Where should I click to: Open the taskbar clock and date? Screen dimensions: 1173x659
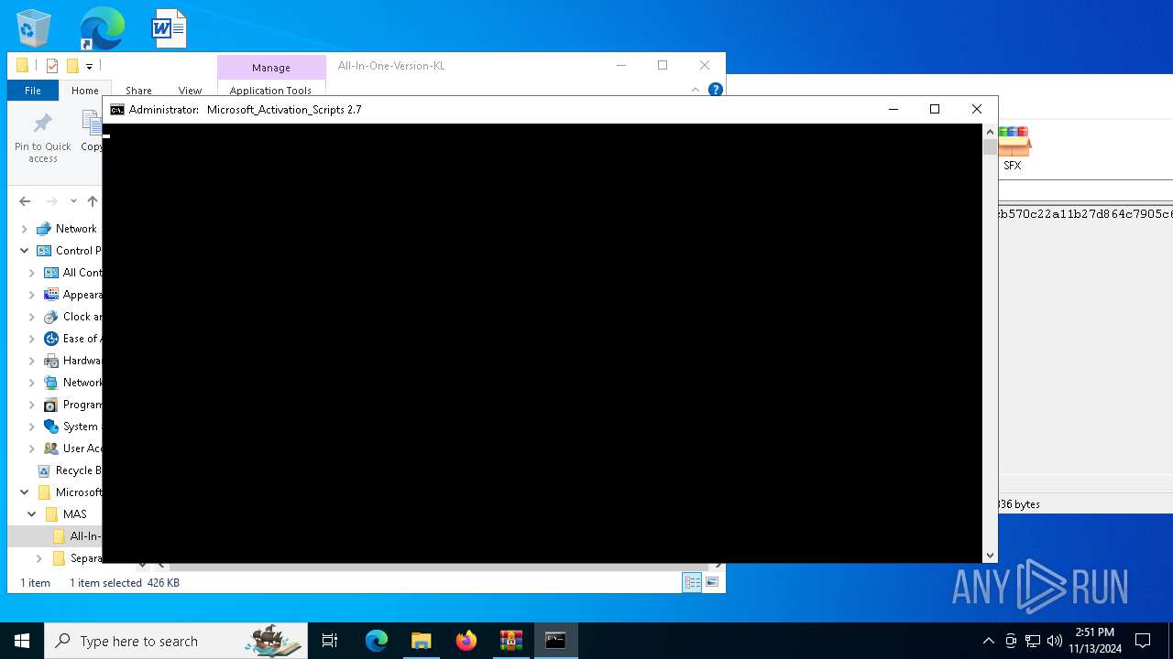(1095, 641)
